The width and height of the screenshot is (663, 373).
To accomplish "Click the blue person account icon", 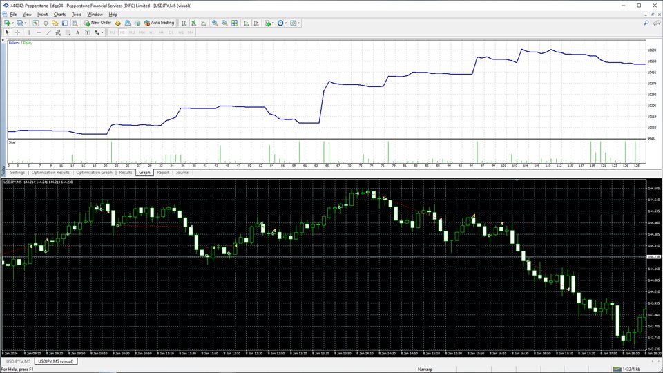I will [128, 23].
